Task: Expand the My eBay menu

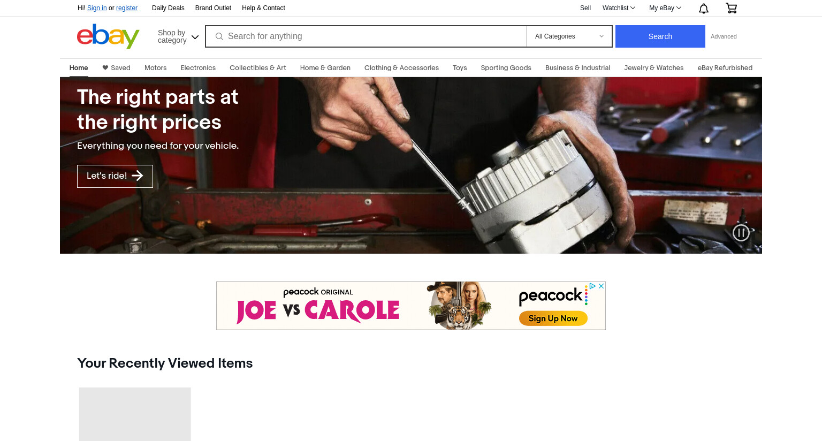Action: coord(665,8)
